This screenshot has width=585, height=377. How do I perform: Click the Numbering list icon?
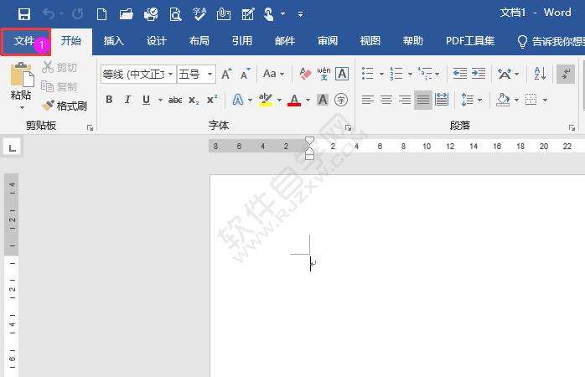396,74
